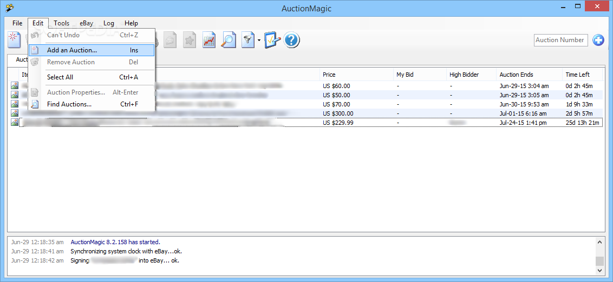Select the US $50.00 price cell

click(336, 95)
